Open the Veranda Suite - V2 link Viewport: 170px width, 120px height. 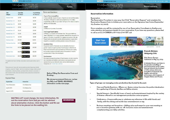click(x=10, y=24)
